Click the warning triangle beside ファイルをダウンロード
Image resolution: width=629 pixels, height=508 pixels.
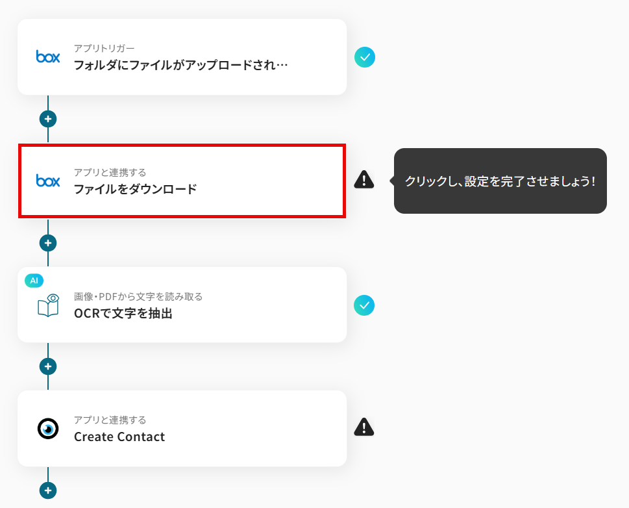pyautogui.click(x=364, y=179)
